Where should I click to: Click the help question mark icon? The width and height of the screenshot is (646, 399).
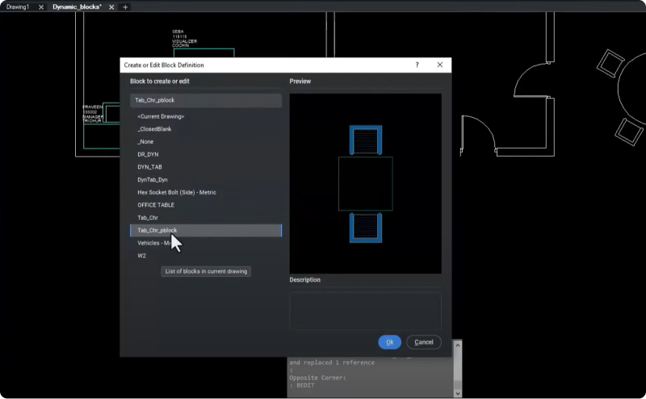pos(417,65)
